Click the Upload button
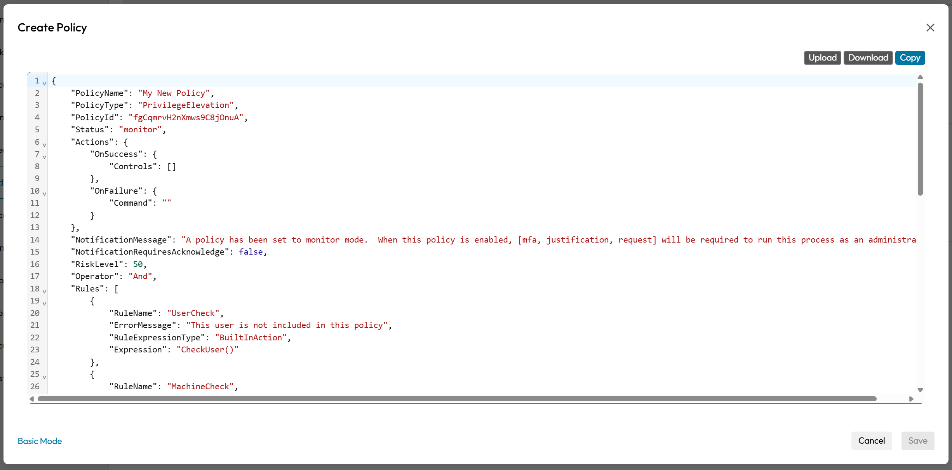Screen dimensions: 952x470 pyautogui.click(x=822, y=58)
